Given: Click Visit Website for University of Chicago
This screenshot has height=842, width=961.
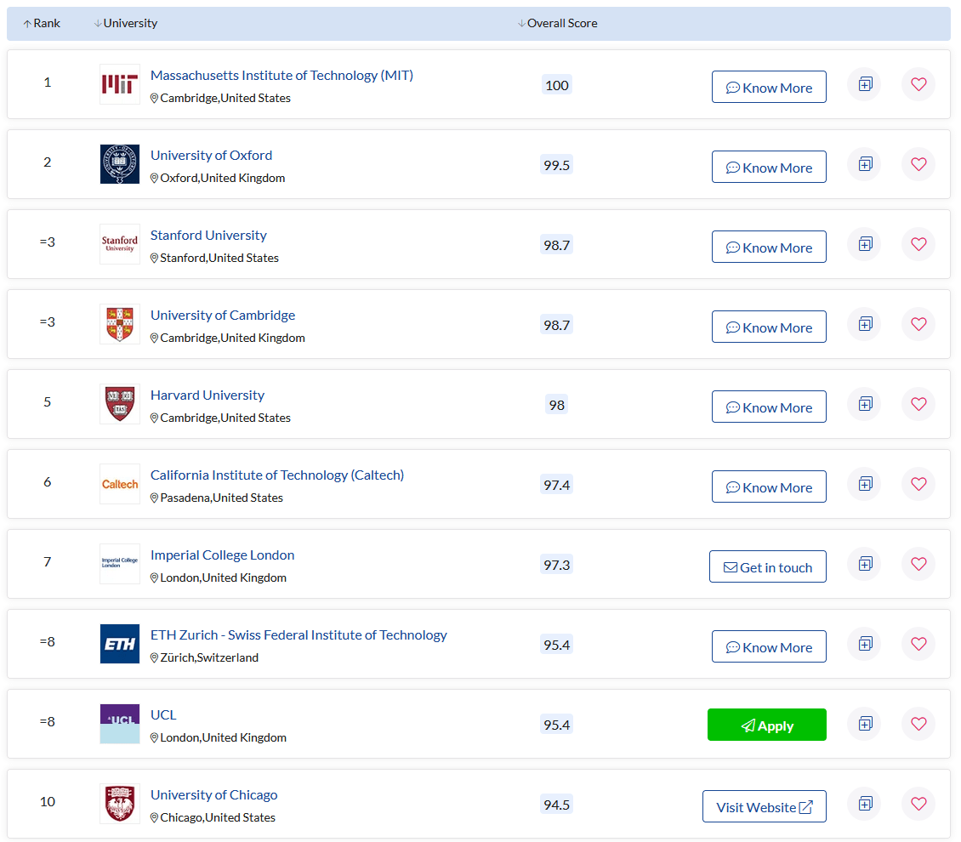Looking at the screenshot, I should pyautogui.click(x=764, y=807).
